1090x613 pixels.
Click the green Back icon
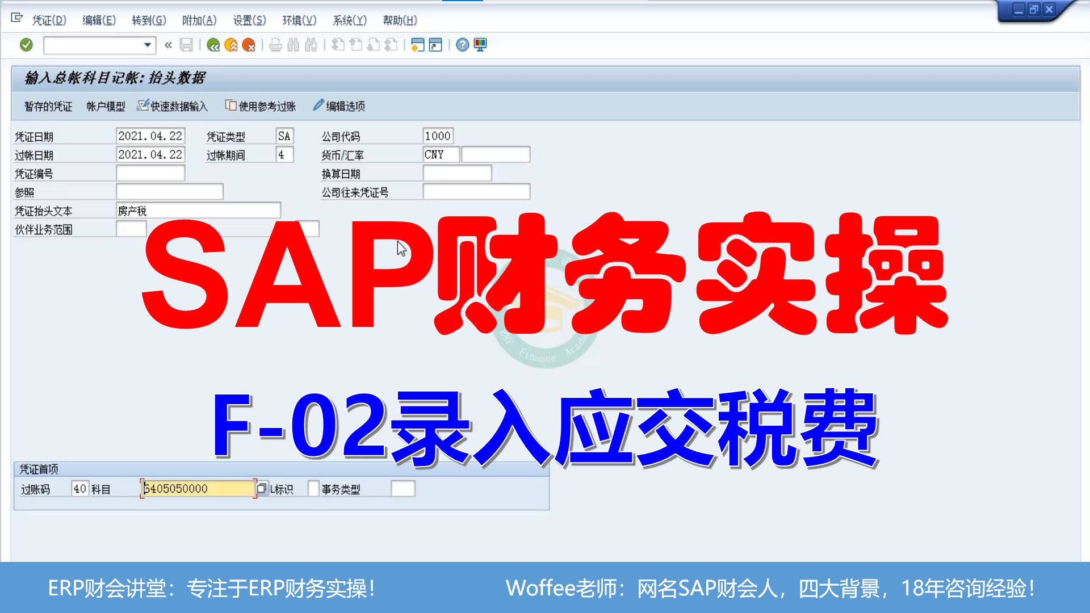(x=213, y=45)
